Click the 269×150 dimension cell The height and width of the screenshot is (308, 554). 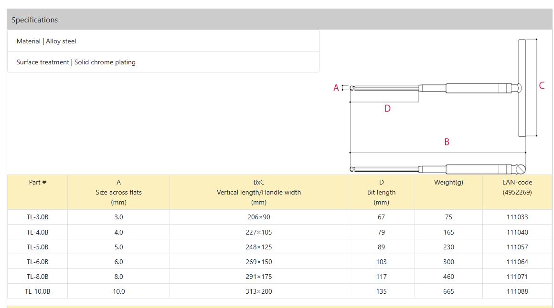[259, 262]
